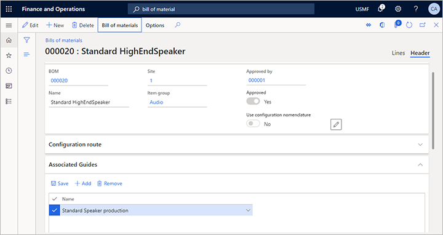The width and height of the screenshot is (443, 235).
Task: Open the Standard Speaker production dropdown
Action: [x=248, y=210]
